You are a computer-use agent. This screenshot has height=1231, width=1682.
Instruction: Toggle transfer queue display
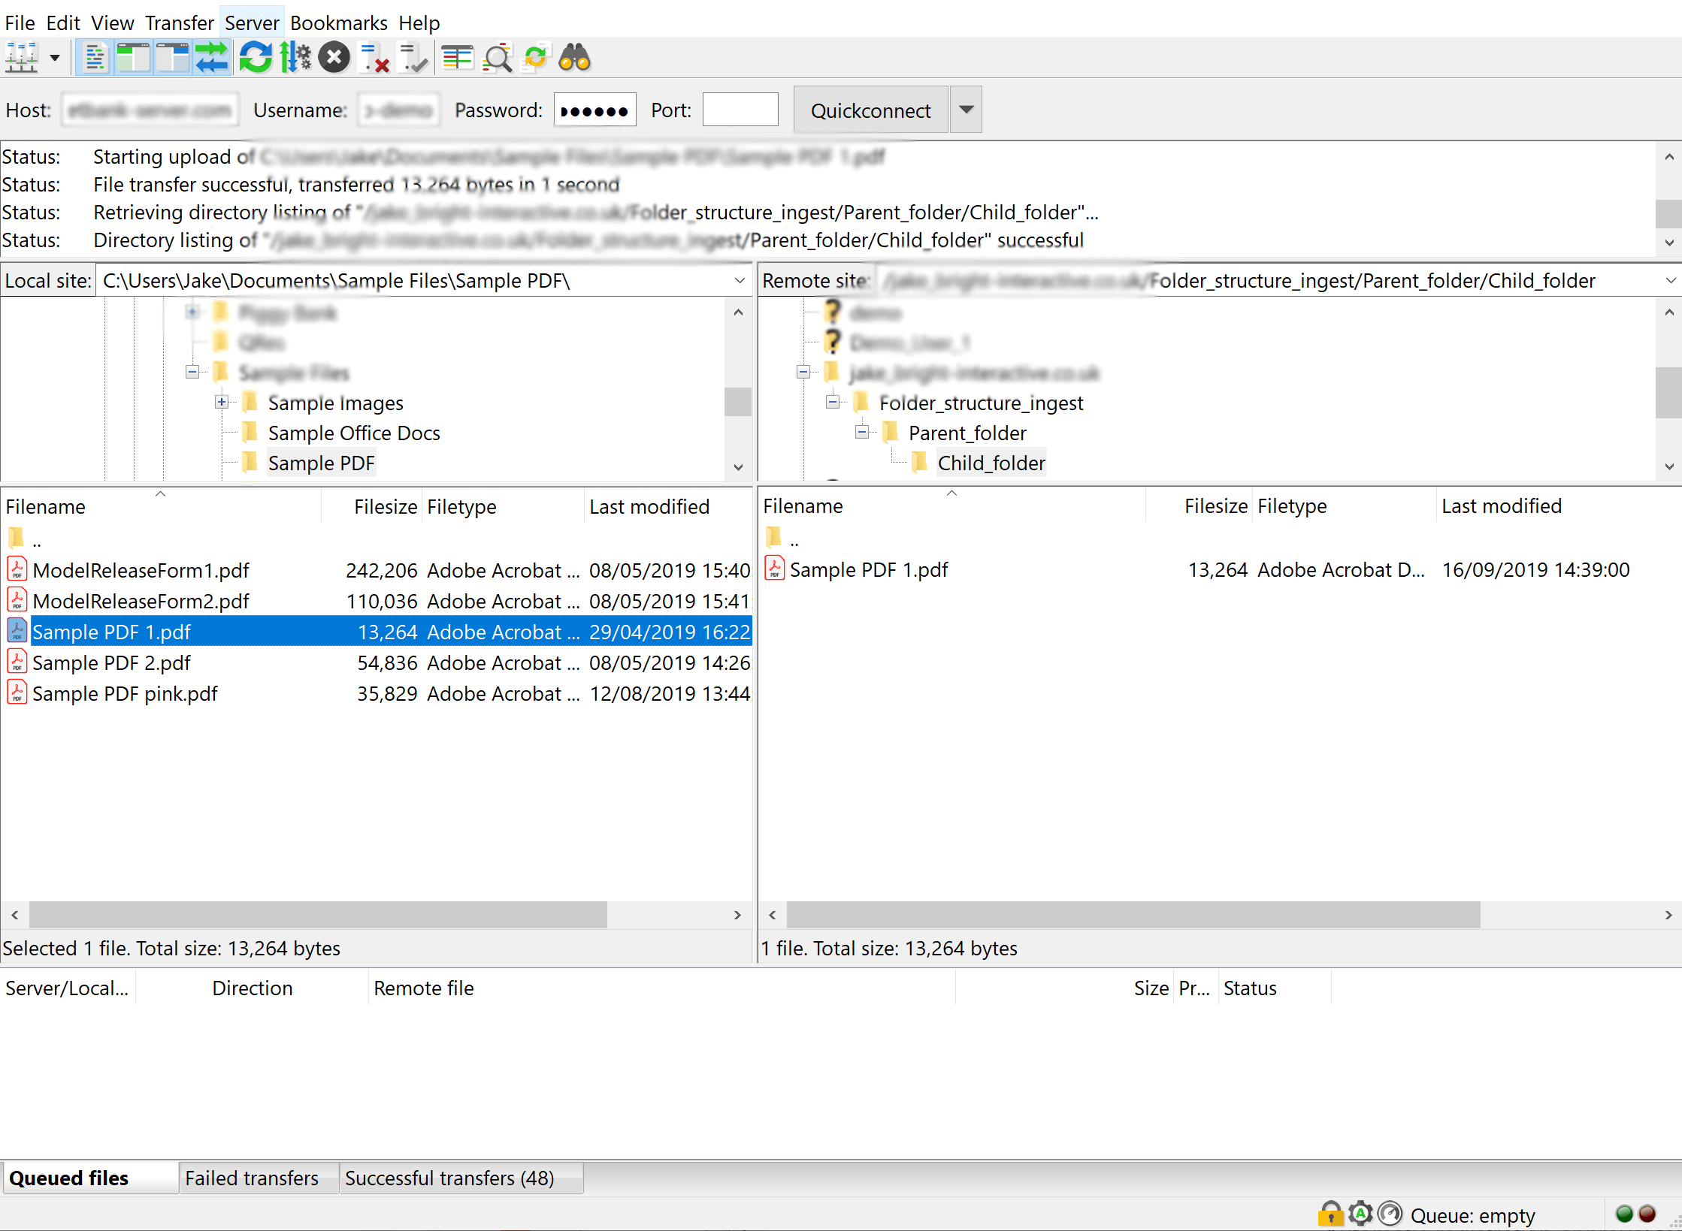[212, 58]
